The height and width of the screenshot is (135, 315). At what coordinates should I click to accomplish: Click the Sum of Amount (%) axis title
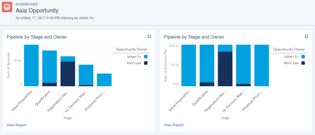166,66
